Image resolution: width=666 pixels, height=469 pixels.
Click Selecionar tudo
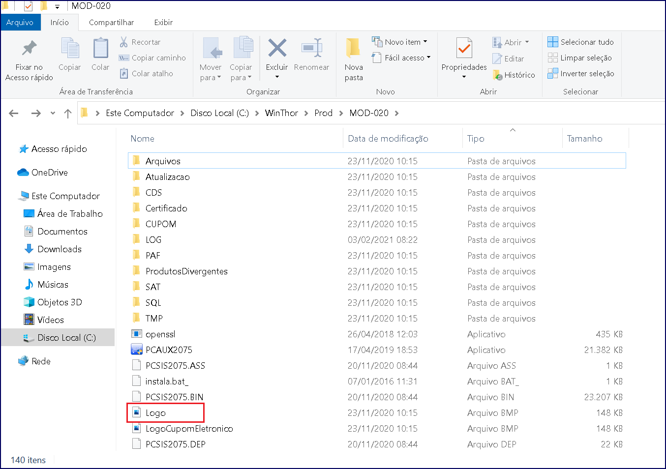[580, 42]
